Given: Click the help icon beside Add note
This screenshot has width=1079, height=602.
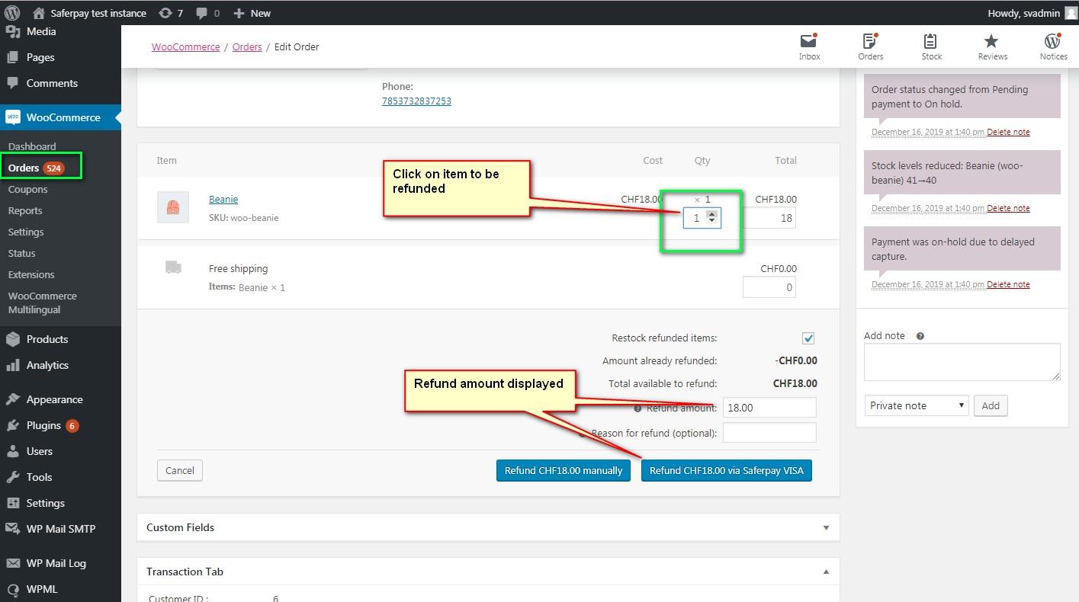Looking at the screenshot, I should click(x=920, y=336).
